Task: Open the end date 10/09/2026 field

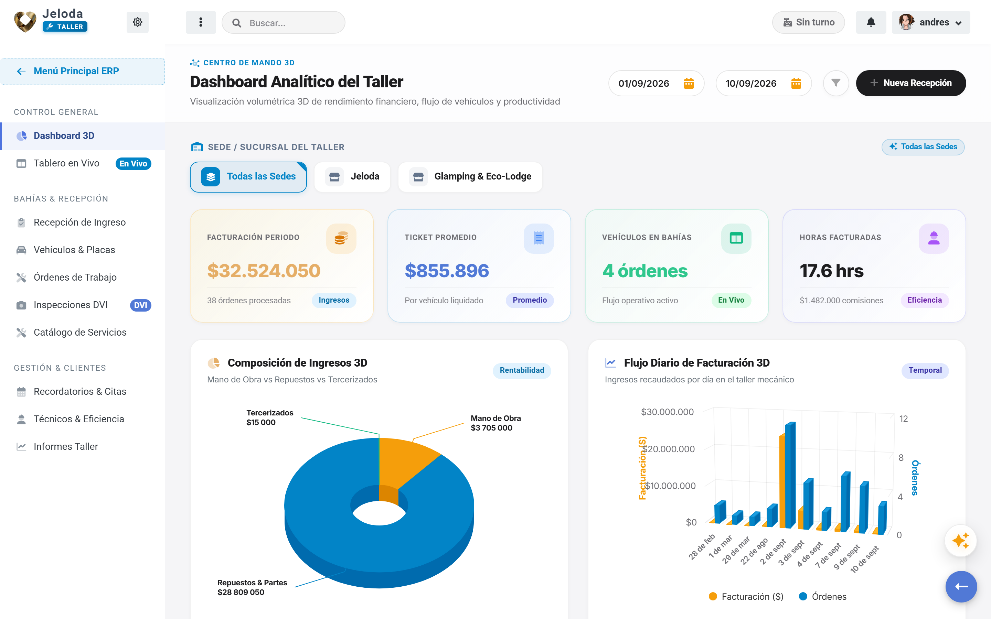Action: coord(763,83)
